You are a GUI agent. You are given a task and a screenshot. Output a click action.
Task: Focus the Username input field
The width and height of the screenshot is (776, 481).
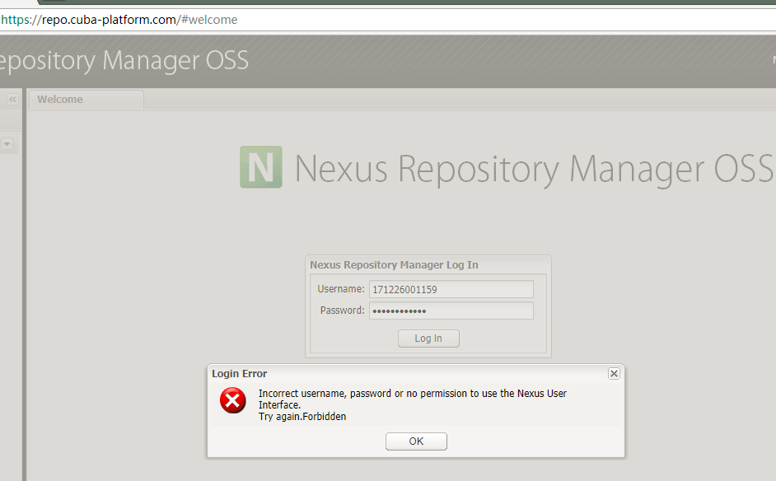pyautogui.click(x=451, y=289)
